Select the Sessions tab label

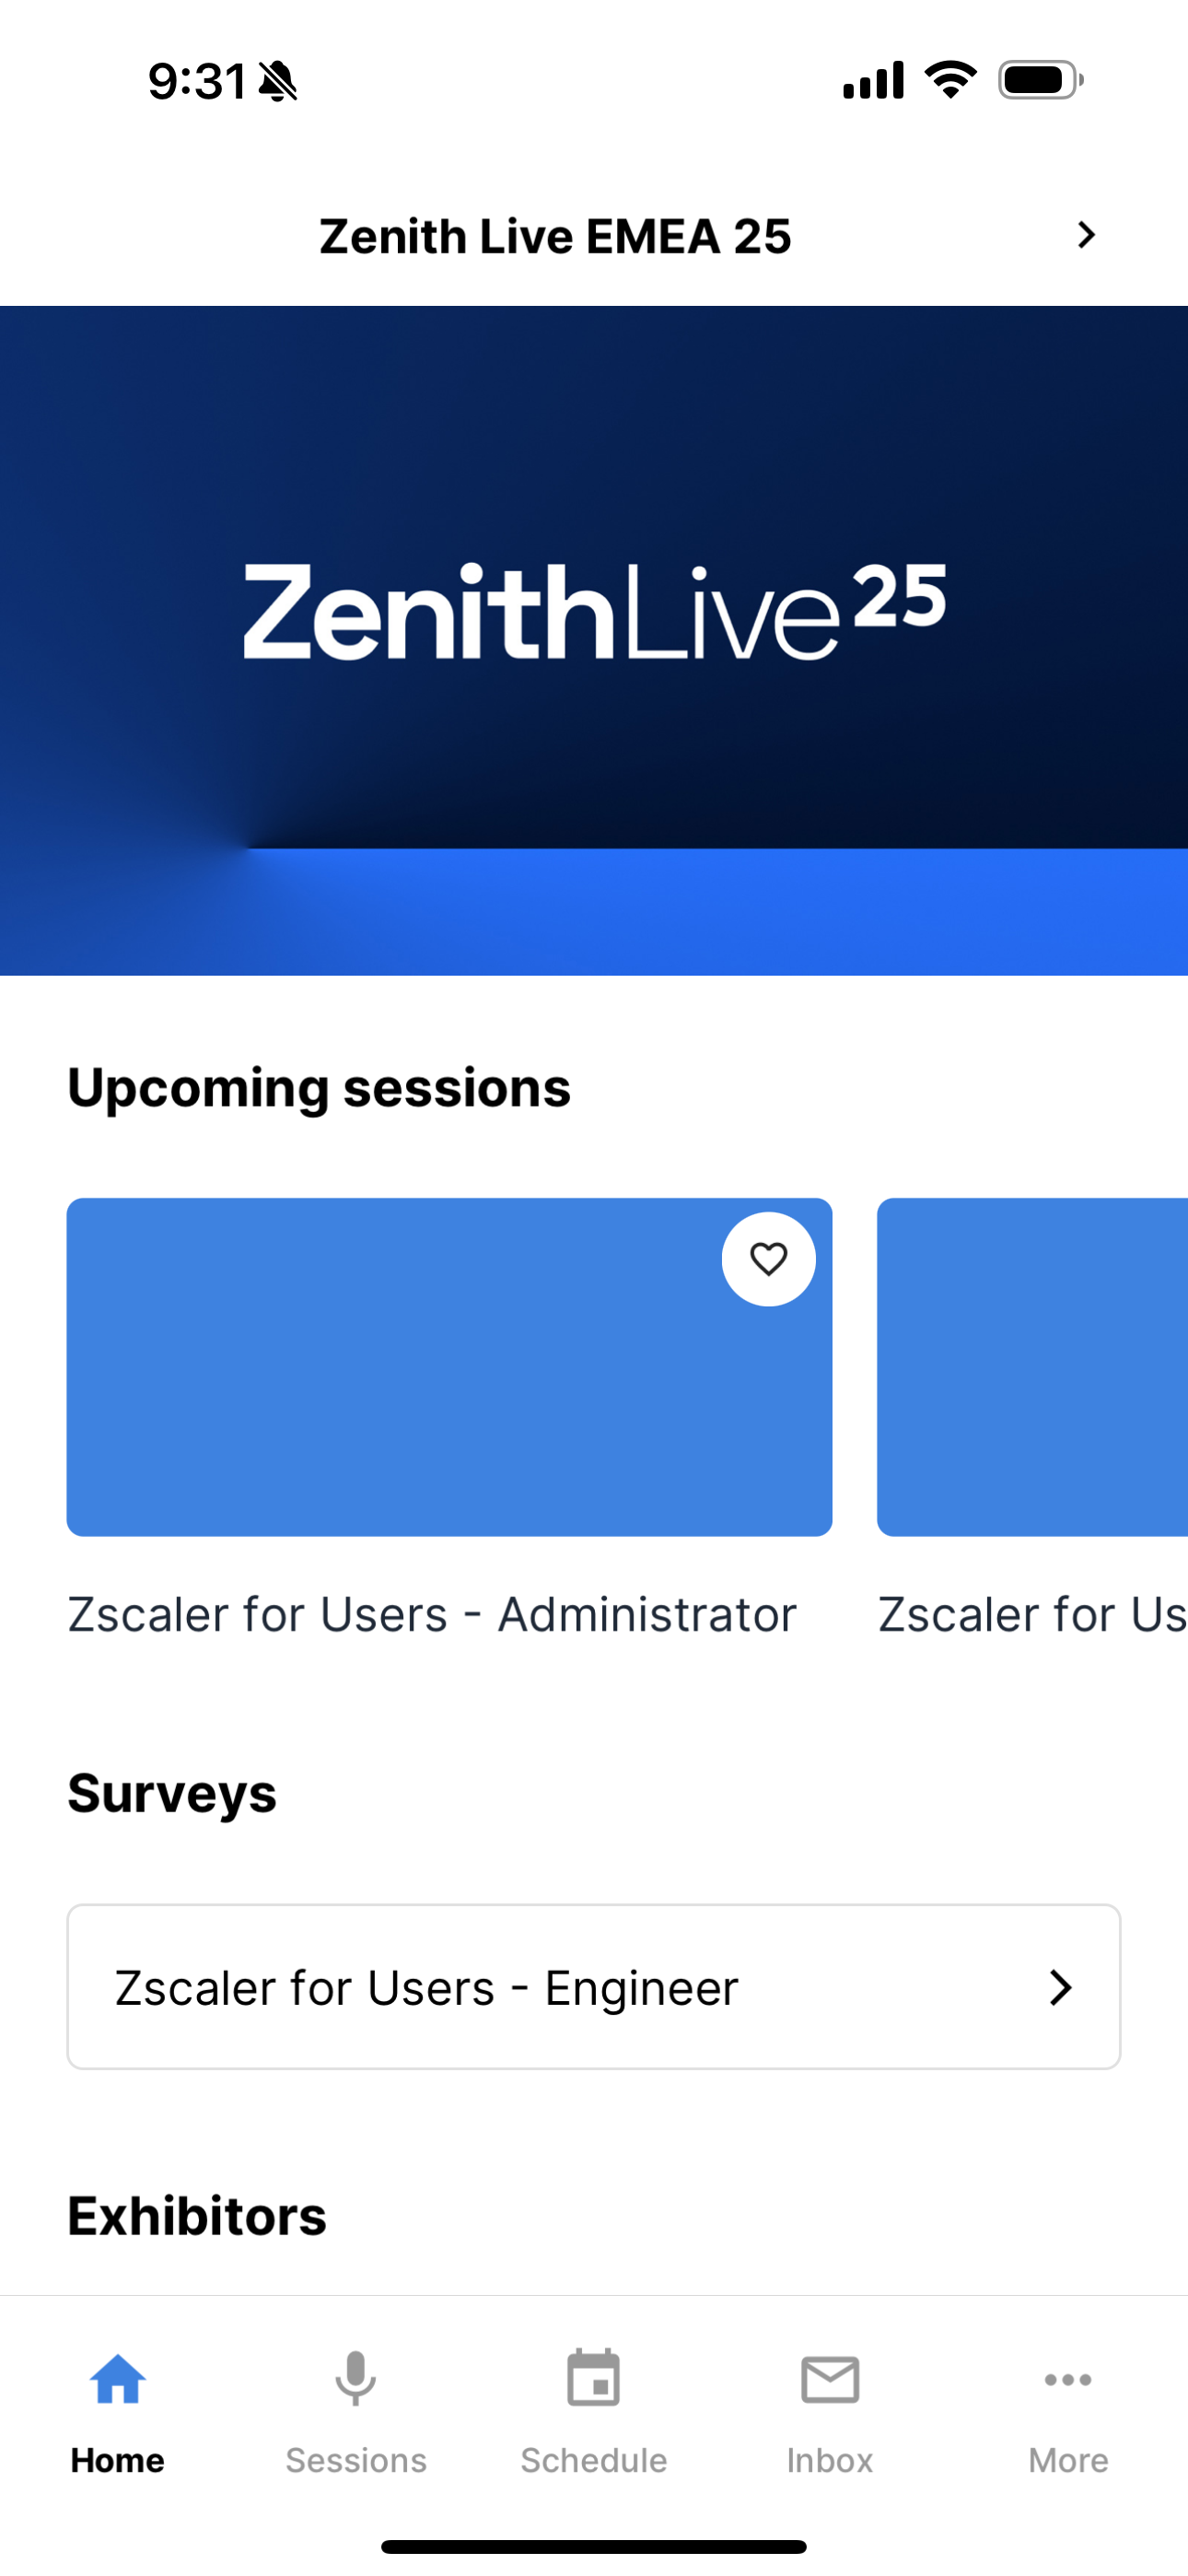tap(356, 2460)
